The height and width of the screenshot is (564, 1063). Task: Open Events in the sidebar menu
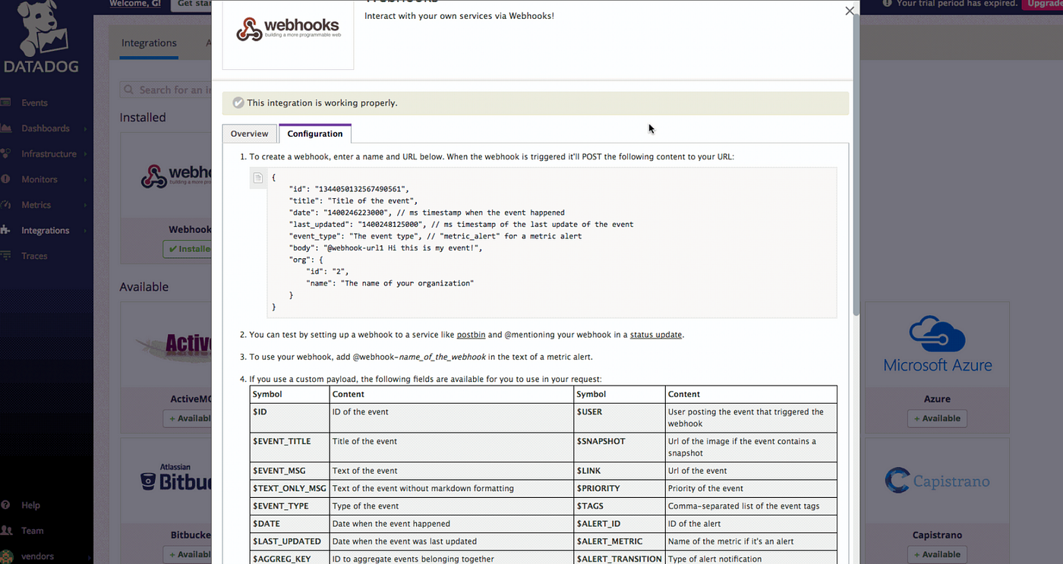coord(35,102)
